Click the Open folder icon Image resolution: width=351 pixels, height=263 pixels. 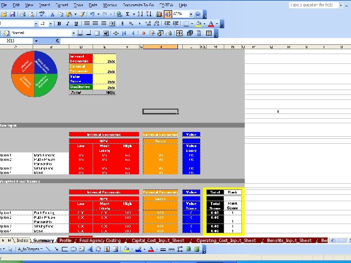click(x=4, y=14)
